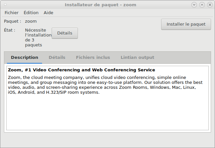Open the Édition menu
Screen dimensions: 215x148
point(31,12)
